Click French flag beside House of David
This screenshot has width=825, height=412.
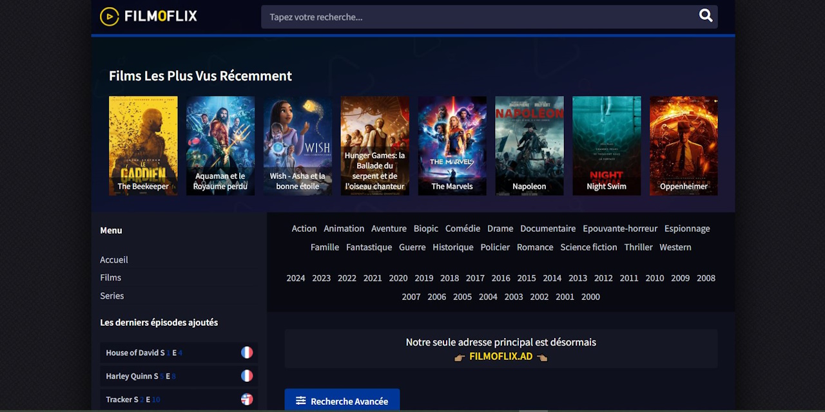[x=247, y=353]
